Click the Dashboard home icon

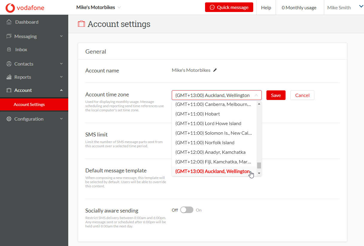(9, 22)
